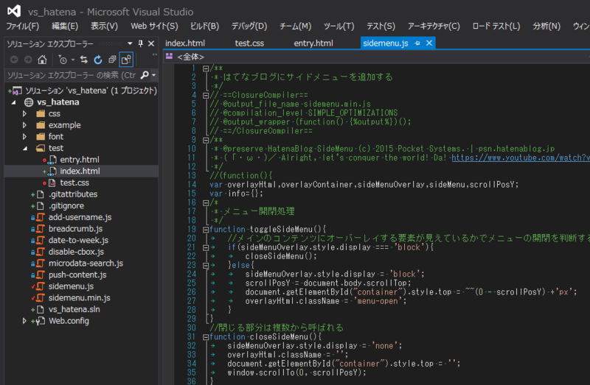The width and height of the screenshot is (590, 385).
Task: Click the Sync with Active Document icon
Action: (x=84, y=60)
